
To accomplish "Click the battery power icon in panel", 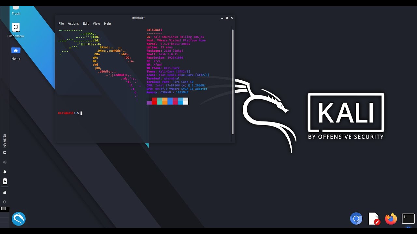I will (x=5, y=181).
